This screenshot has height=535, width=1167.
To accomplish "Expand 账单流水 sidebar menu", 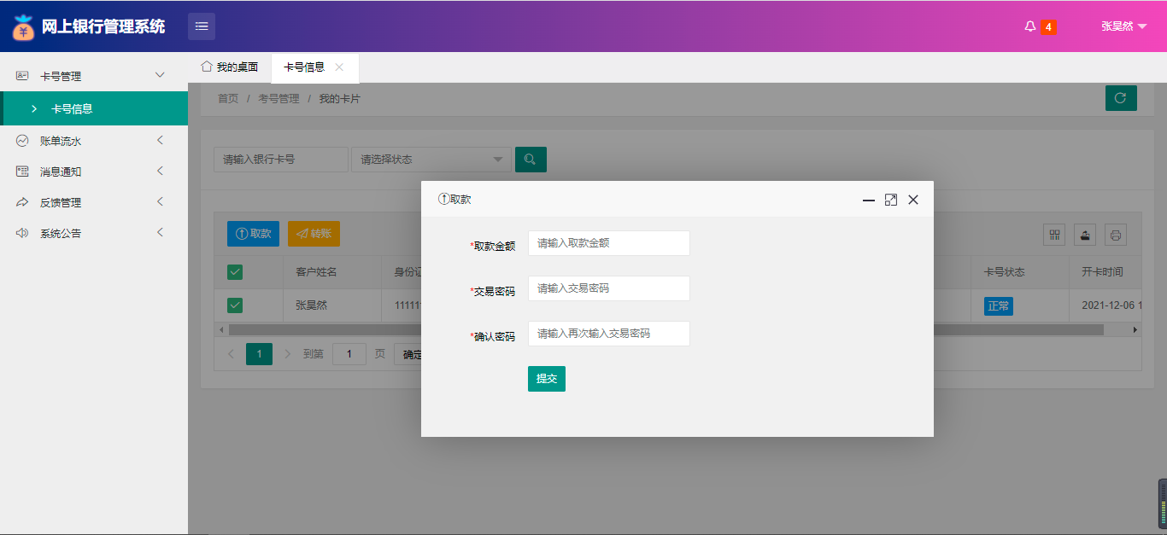I will point(94,141).
